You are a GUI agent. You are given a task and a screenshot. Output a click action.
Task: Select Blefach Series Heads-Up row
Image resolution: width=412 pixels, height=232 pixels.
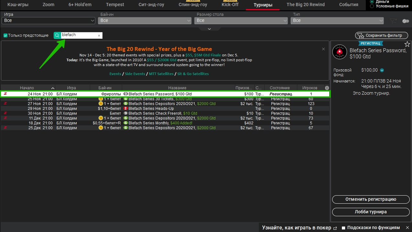(165, 109)
